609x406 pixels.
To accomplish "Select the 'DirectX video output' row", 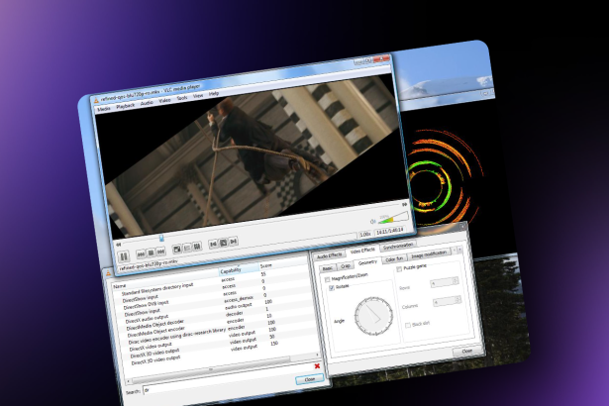I will coord(151,348).
